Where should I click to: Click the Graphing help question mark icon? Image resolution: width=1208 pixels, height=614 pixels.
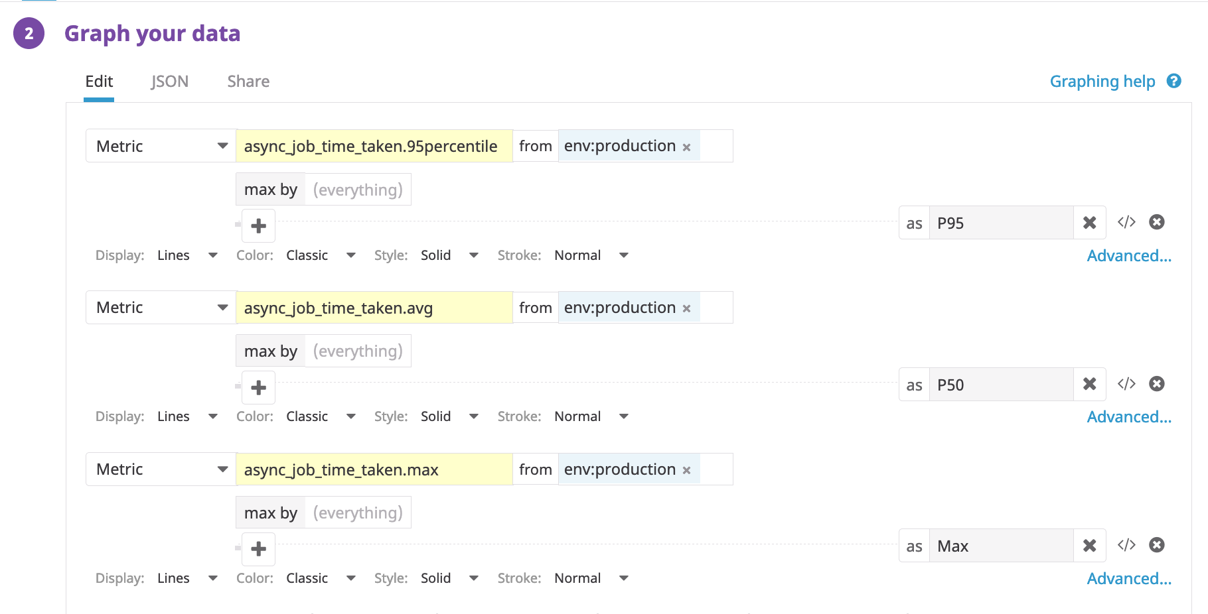coord(1173,81)
